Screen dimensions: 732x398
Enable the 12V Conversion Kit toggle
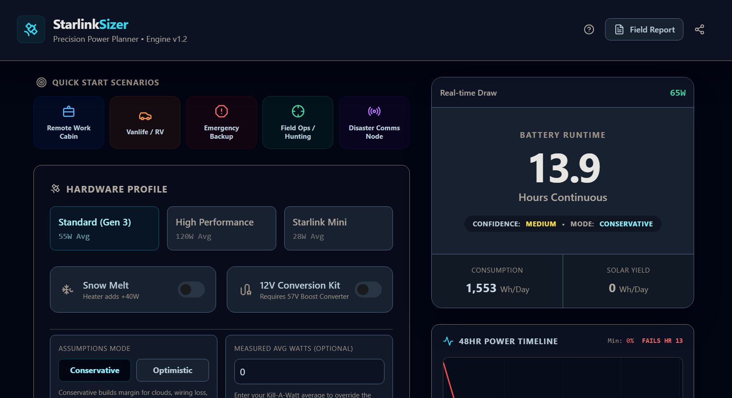click(368, 289)
